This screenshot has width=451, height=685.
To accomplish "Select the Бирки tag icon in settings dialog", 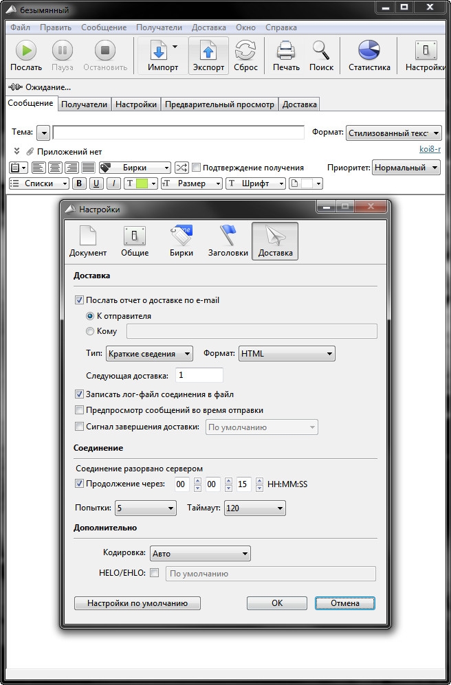I will pyautogui.click(x=181, y=237).
